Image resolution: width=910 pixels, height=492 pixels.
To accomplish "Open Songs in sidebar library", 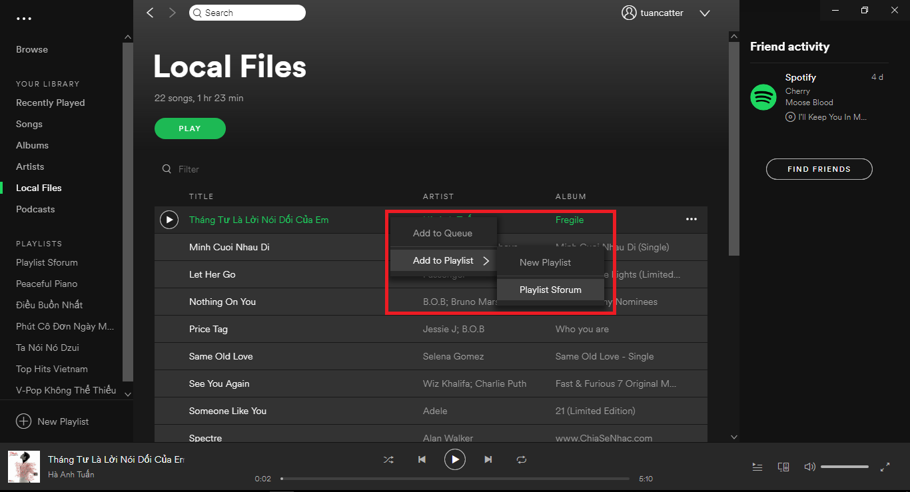I will tap(29, 124).
